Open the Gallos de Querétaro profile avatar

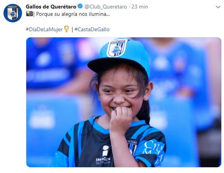[x=13, y=13]
